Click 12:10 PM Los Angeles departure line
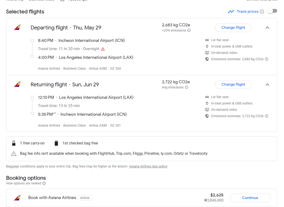 [x=86, y=97]
